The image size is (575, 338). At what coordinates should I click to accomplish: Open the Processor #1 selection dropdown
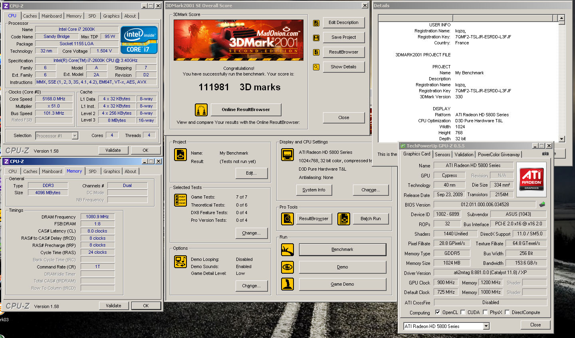point(75,136)
